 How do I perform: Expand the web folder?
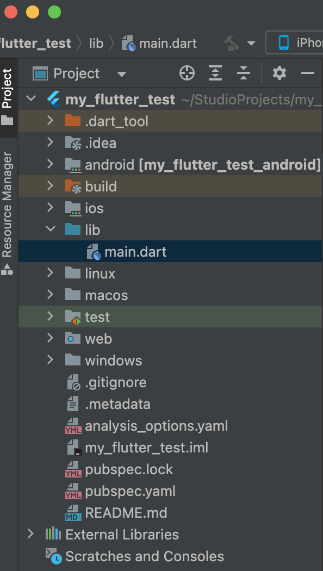pyautogui.click(x=50, y=338)
